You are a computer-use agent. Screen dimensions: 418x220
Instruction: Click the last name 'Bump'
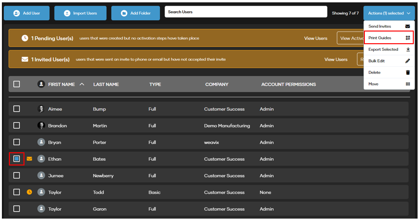[x=99, y=109]
